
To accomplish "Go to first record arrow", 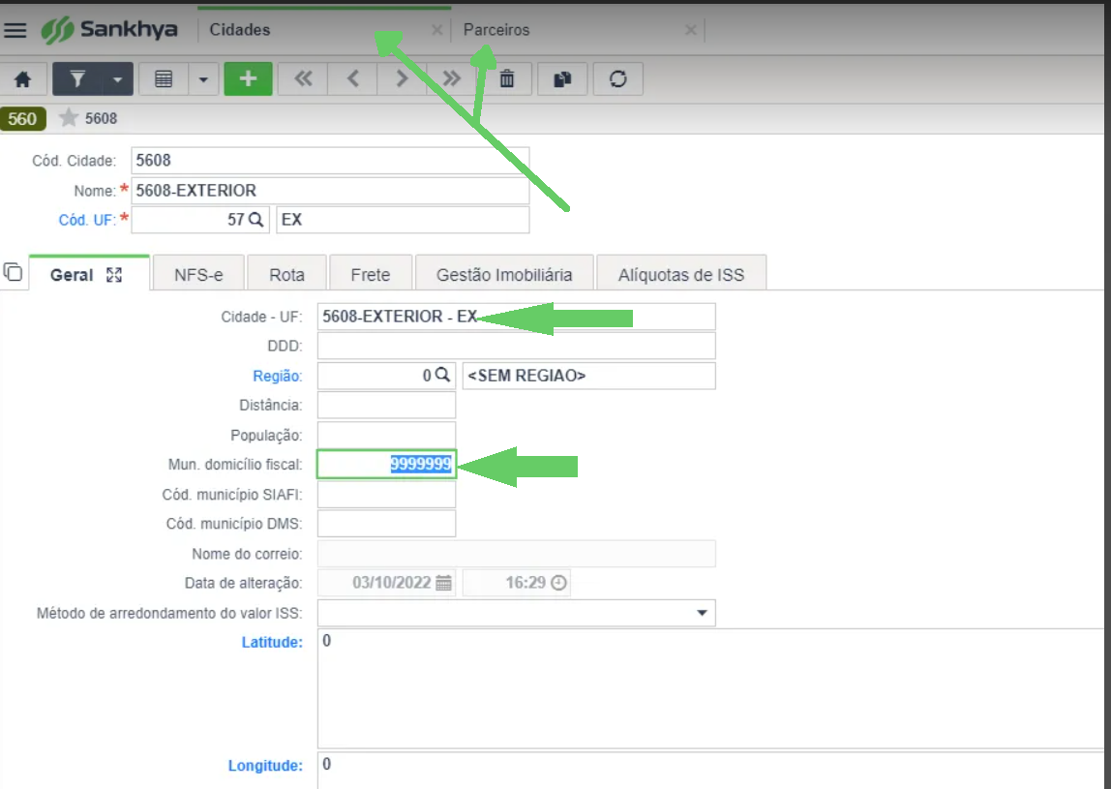I will click(x=303, y=79).
